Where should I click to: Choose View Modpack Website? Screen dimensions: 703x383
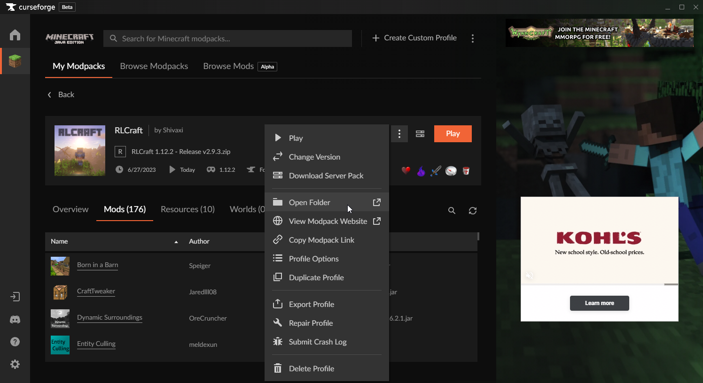(327, 221)
